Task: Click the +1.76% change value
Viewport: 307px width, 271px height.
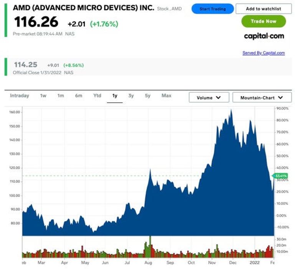Action: (x=104, y=24)
